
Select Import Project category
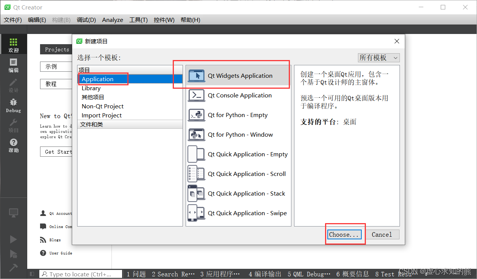coord(130,115)
